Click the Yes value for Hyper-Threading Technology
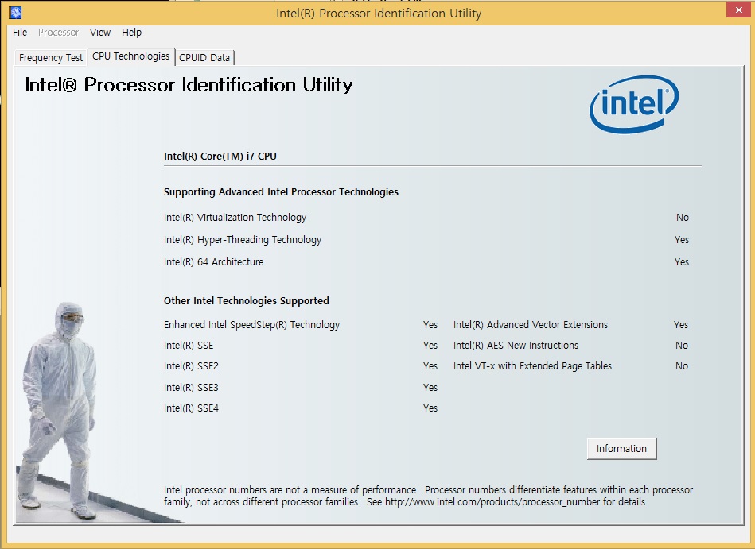The image size is (755, 549). [682, 239]
